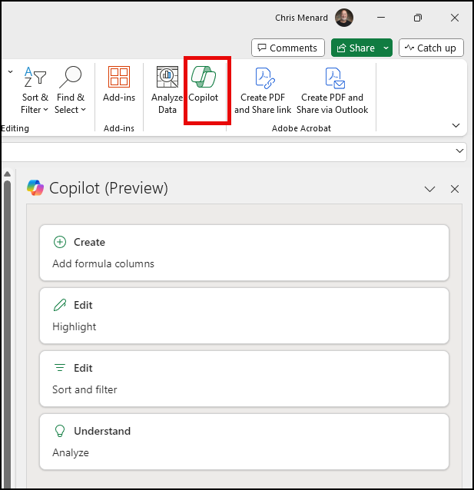The image size is (474, 490).
Task: Create PDF and Share link
Action: [263, 91]
